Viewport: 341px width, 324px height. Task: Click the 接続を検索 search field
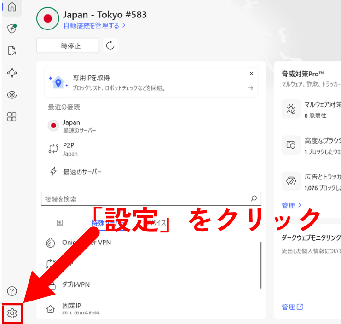pos(145,199)
